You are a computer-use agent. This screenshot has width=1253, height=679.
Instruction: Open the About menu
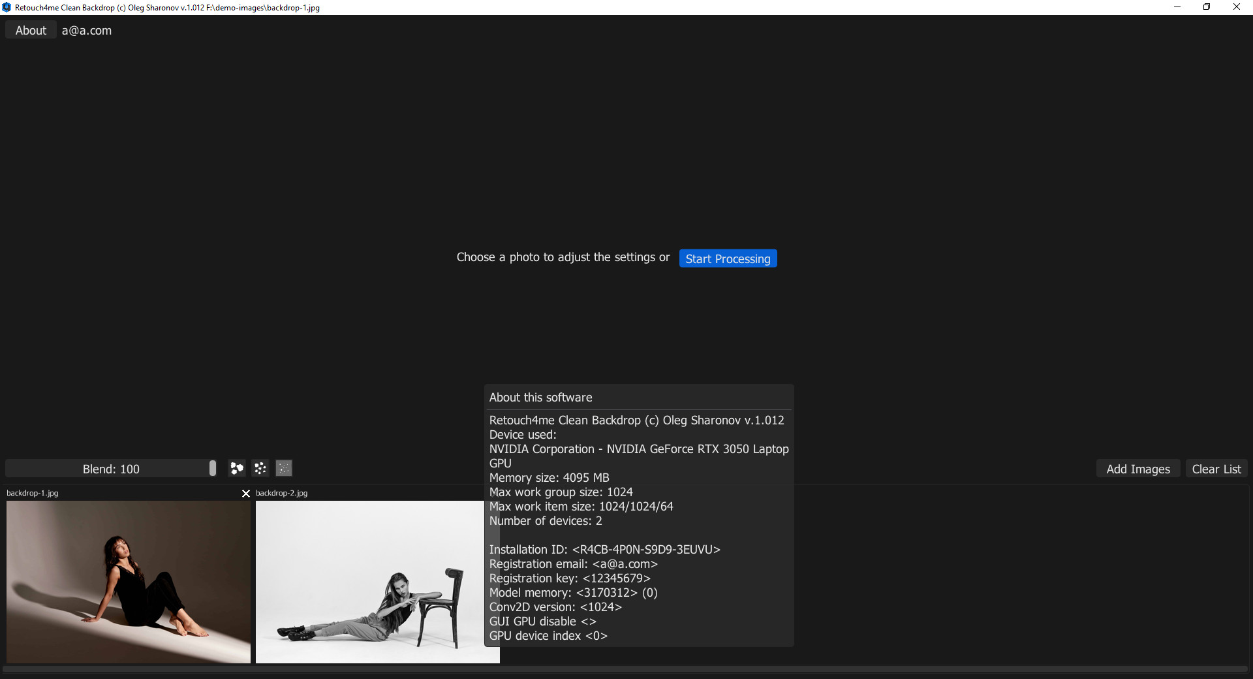pos(31,31)
